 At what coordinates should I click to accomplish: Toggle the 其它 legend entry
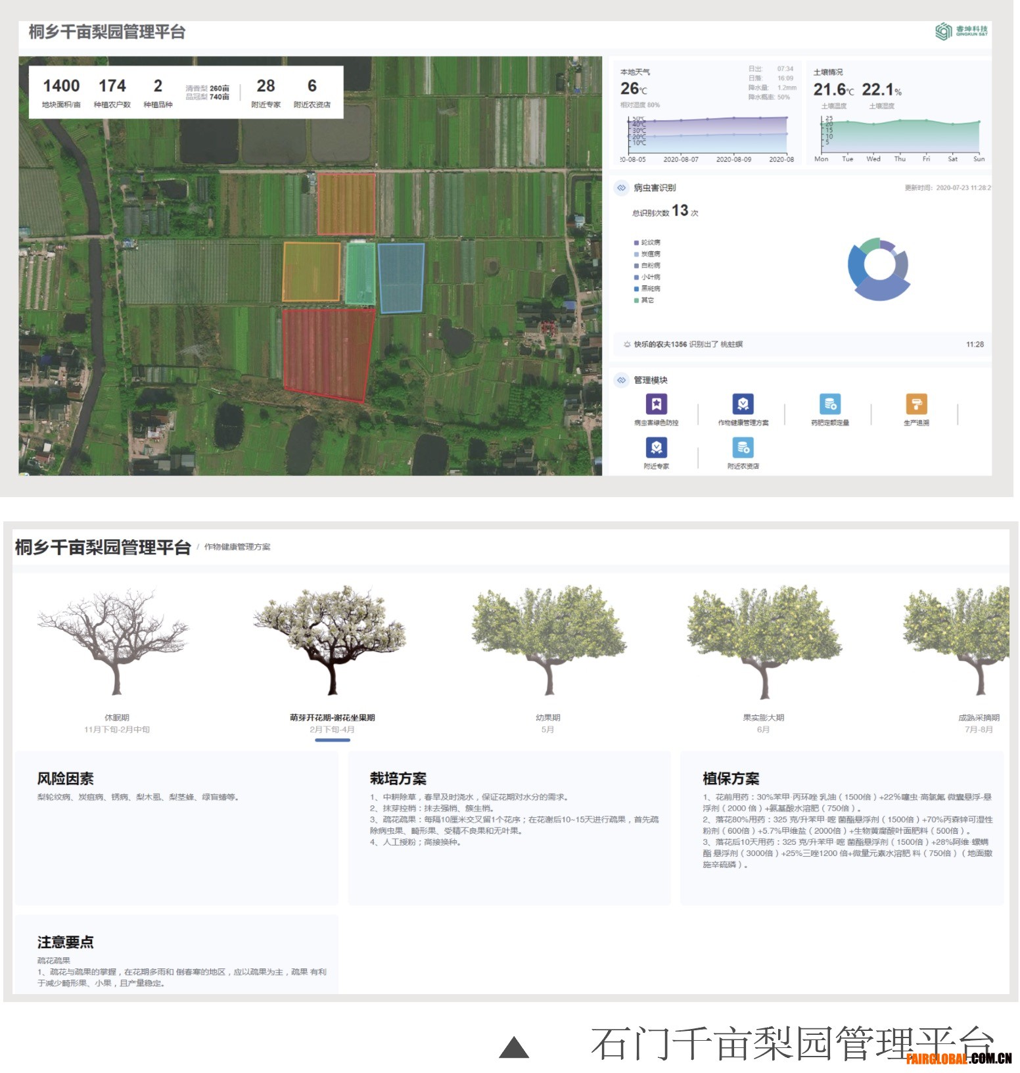pyautogui.click(x=644, y=300)
